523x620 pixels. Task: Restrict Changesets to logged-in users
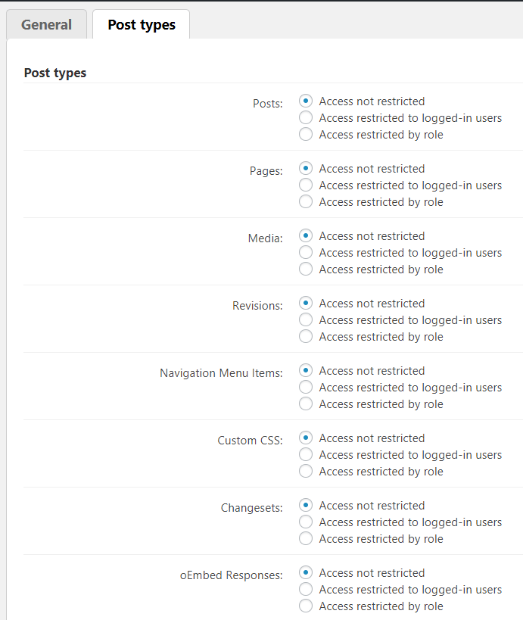click(x=306, y=522)
